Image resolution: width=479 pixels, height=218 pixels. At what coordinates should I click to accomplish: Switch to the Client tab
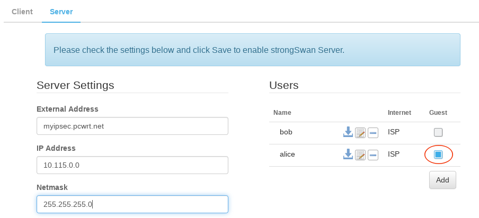pyautogui.click(x=22, y=12)
